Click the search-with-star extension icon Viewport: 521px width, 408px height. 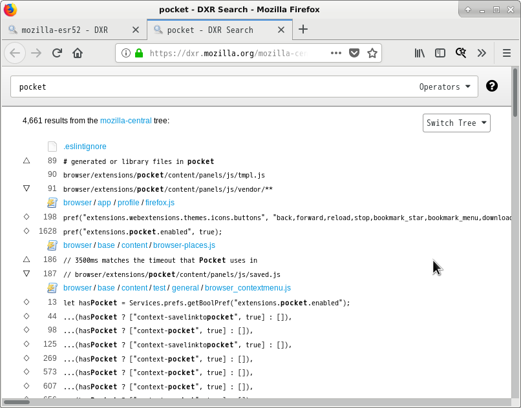[461, 53]
